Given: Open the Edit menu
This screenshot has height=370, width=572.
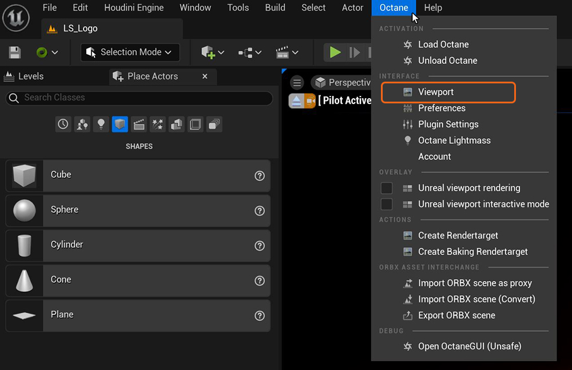Looking at the screenshot, I should 80,7.
